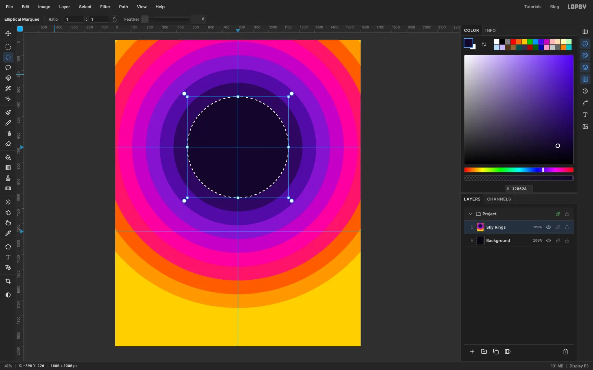Select the Eraser tool

[8, 144]
